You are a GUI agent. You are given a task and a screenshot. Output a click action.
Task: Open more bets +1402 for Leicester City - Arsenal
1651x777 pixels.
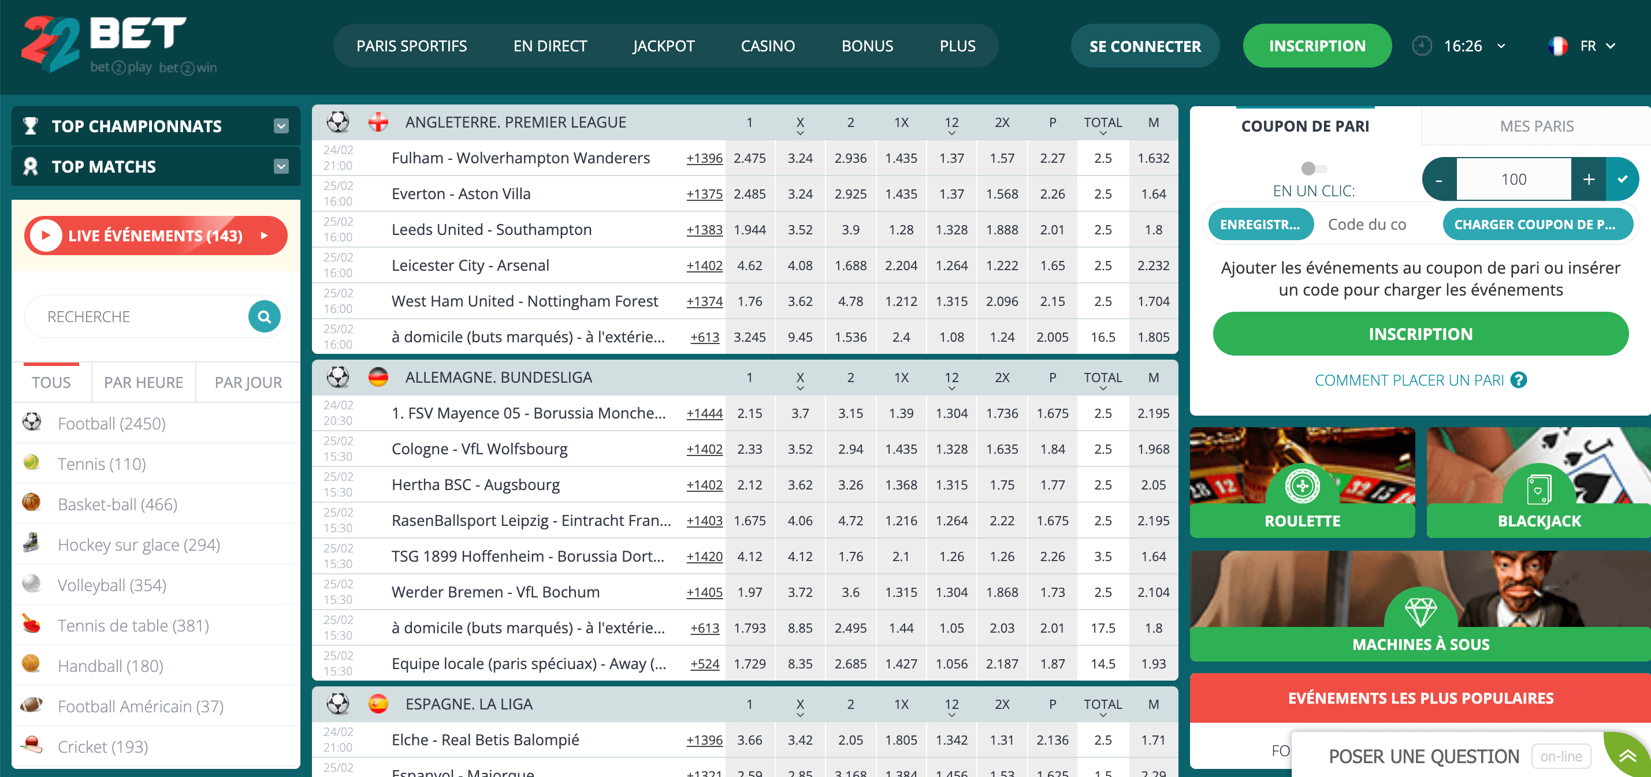704,265
